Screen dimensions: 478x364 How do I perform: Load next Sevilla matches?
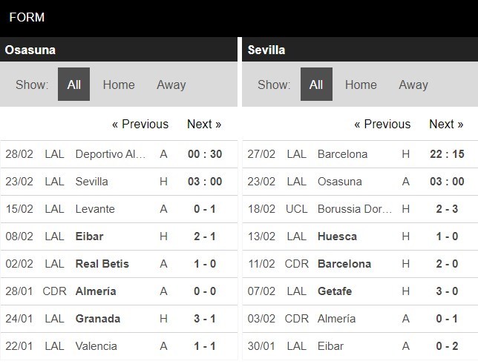[446, 124]
